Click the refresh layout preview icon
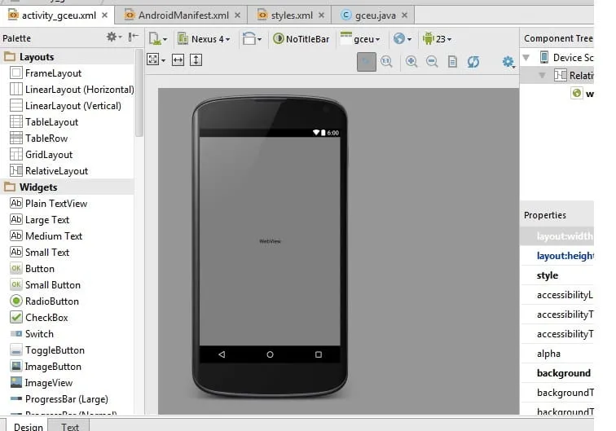616x431 pixels. point(473,61)
